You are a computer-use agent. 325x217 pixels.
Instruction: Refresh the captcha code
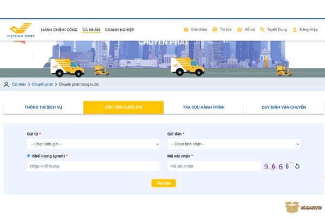[x=297, y=167]
